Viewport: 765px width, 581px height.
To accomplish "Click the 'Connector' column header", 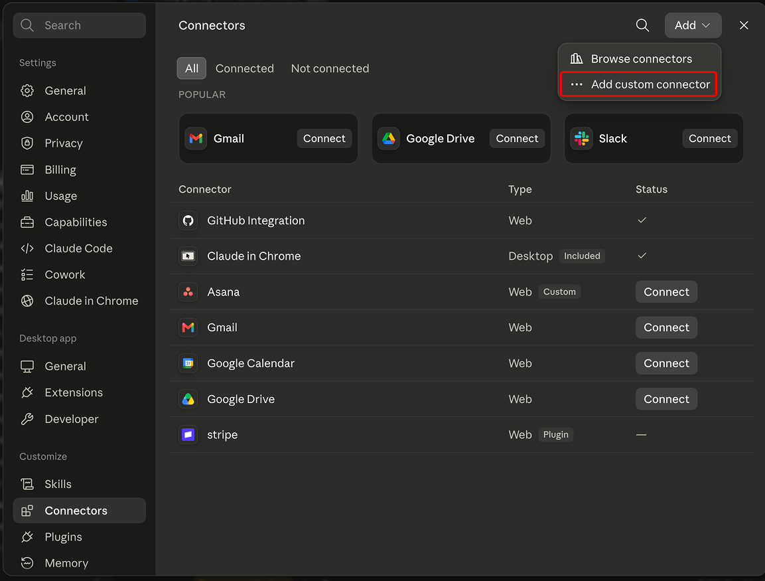I will 205,189.
